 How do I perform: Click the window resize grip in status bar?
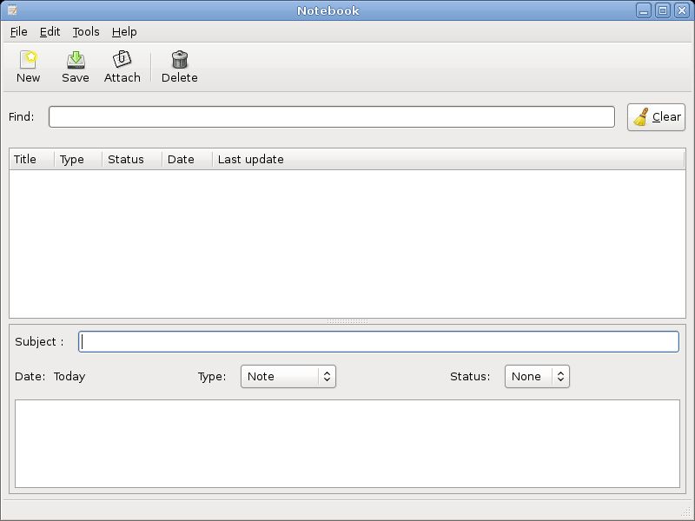point(686,512)
